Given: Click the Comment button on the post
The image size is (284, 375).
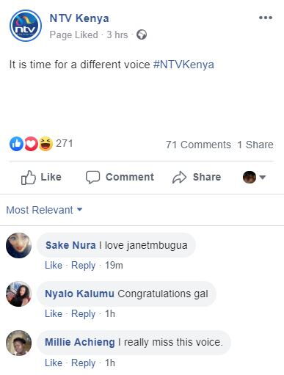Looking at the screenshot, I should click(x=120, y=177).
